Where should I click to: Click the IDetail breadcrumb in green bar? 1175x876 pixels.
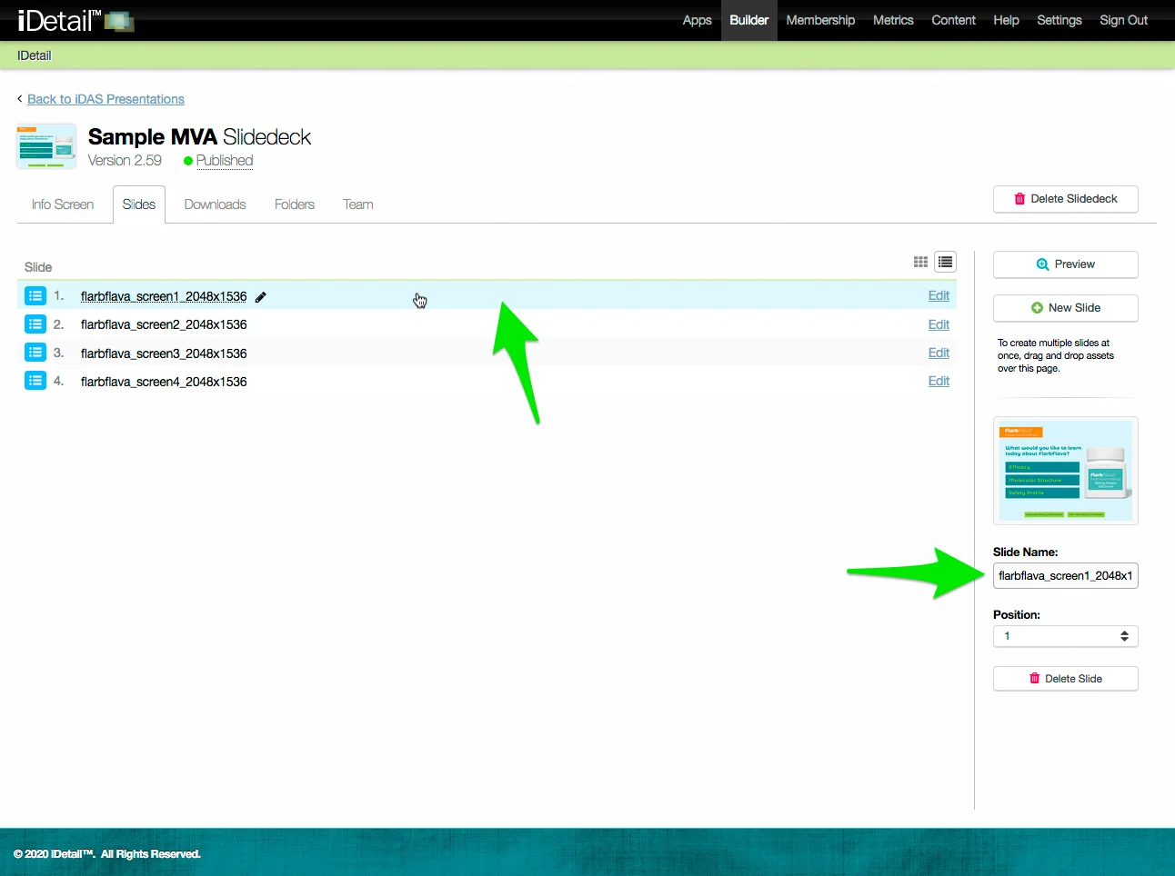pos(35,55)
